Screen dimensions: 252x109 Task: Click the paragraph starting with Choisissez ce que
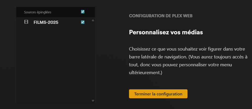pyautogui.click(x=188, y=61)
